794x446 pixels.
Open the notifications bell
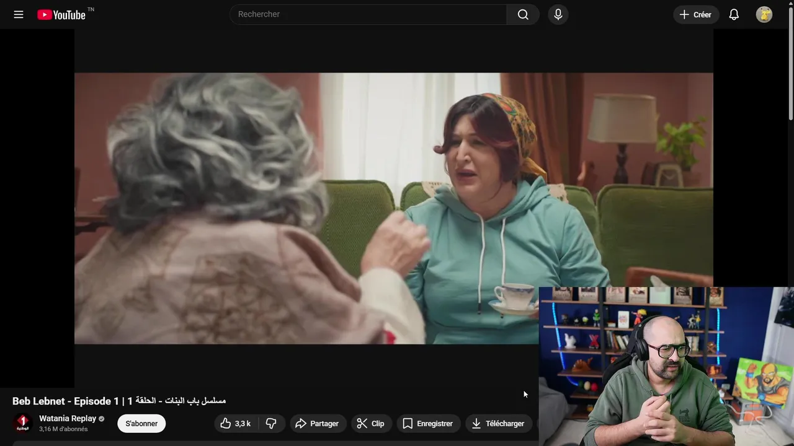pos(734,14)
